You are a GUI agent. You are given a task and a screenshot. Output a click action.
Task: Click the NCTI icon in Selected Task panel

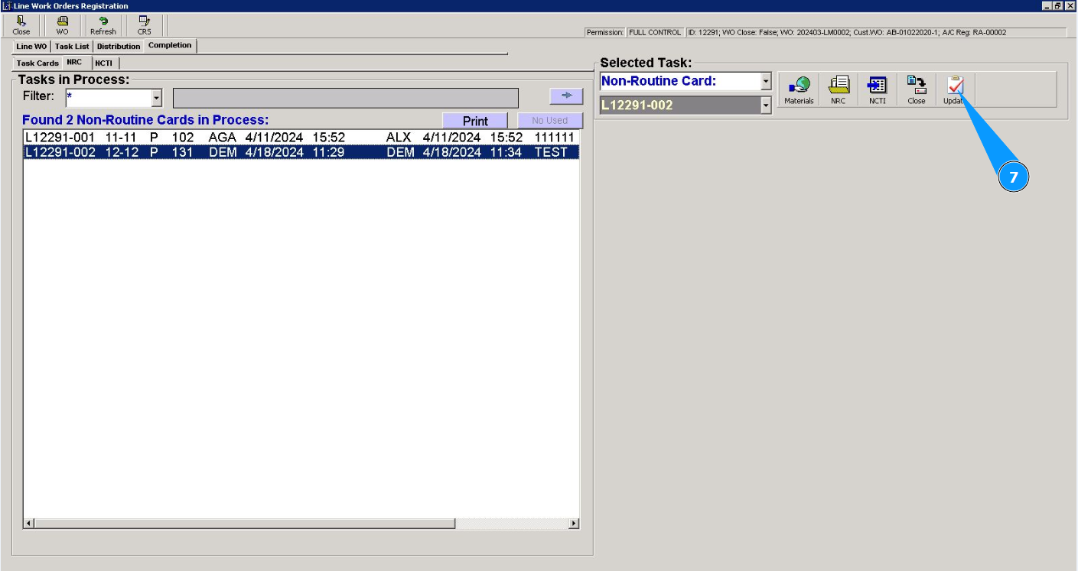pos(878,90)
